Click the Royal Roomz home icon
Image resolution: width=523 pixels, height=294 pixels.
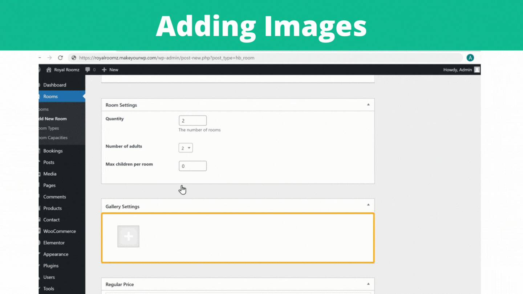49,70
